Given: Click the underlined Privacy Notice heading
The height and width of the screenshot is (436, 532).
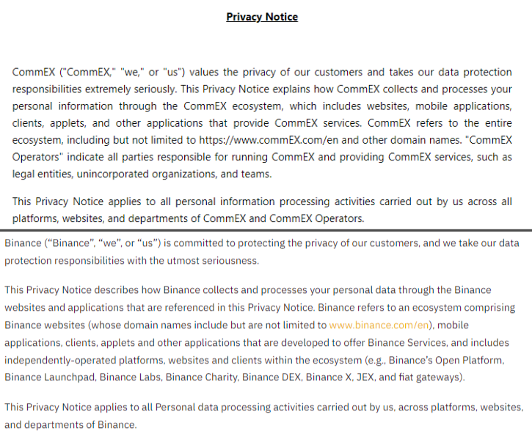Looking at the screenshot, I should 262,17.
